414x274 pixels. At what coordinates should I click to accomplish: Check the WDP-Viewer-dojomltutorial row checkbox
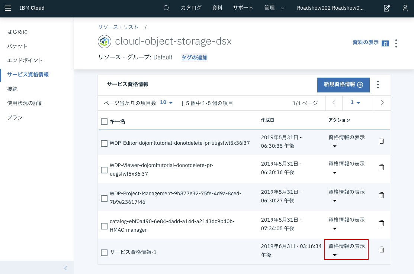point(104,170)
